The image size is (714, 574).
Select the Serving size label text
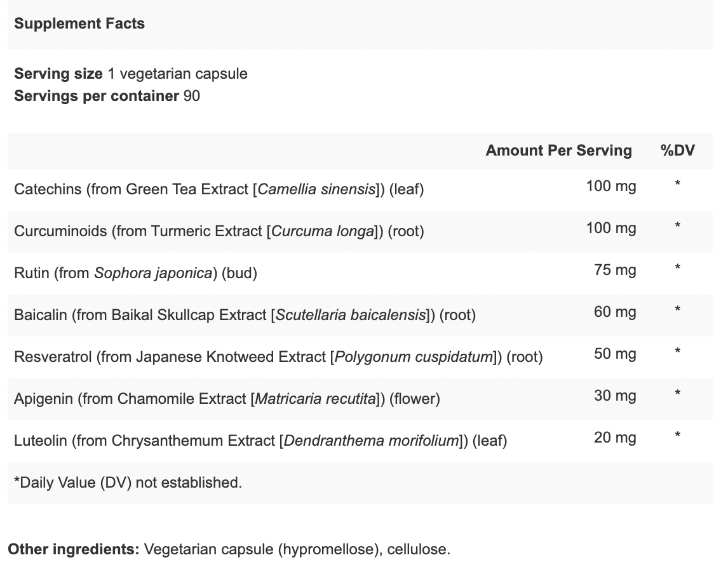coord(58,74)
